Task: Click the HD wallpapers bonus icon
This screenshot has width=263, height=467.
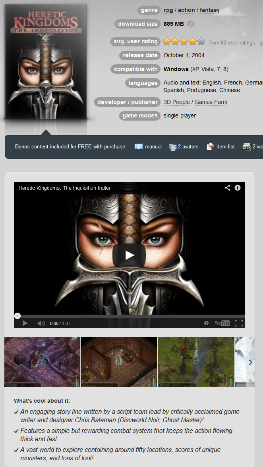Action: pos(247,146)
